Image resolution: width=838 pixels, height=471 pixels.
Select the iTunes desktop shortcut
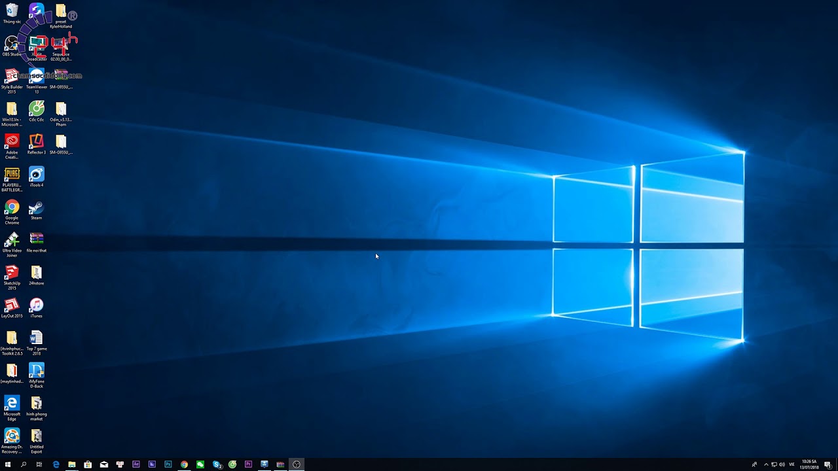pyautogui.click(x=37, y=308)
